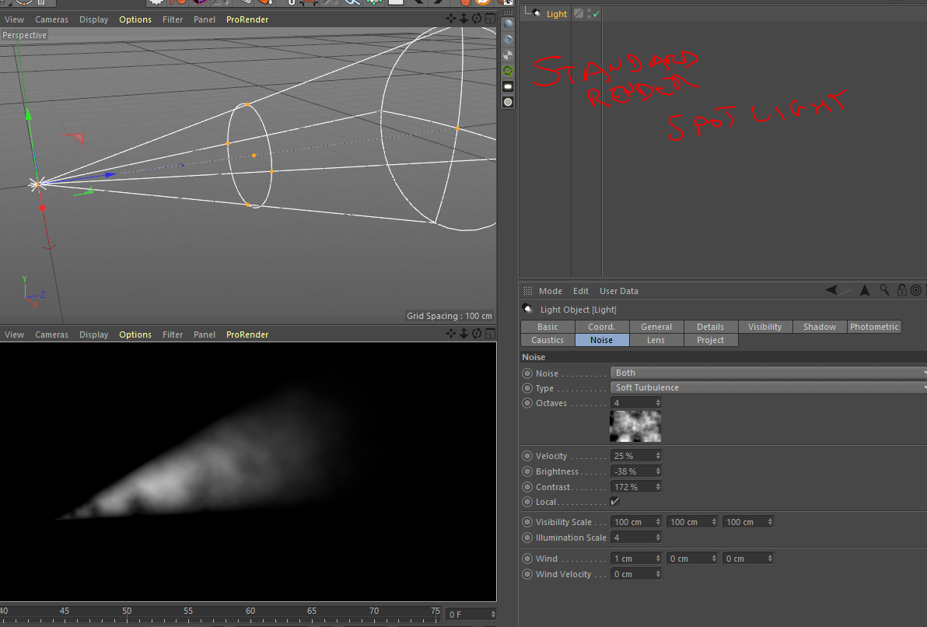Toggle the visibility dots for Light object
927x627 pixels.
(x=589, y=13)
